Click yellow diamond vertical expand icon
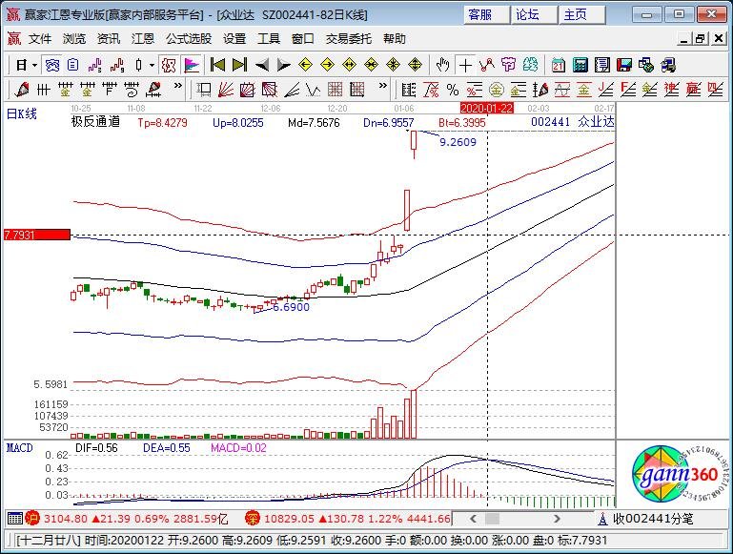Viewport: 733px width, 554px height. tap(416, 65)
